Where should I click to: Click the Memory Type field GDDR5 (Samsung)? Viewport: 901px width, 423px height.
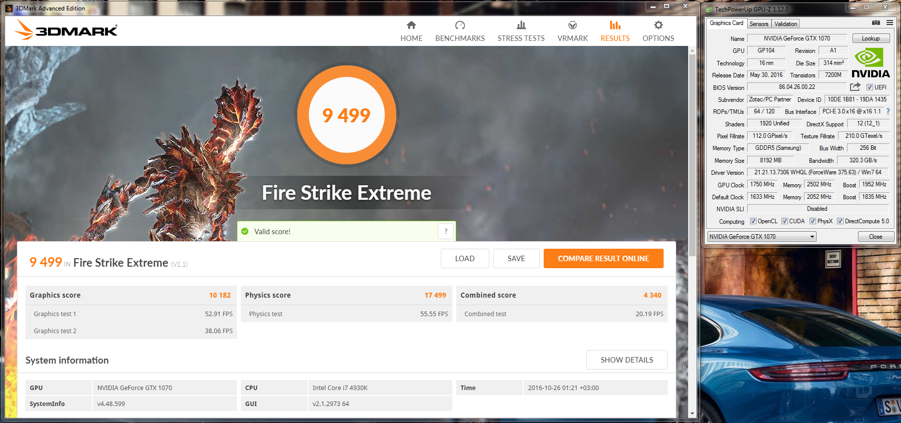tap(778, 148)
